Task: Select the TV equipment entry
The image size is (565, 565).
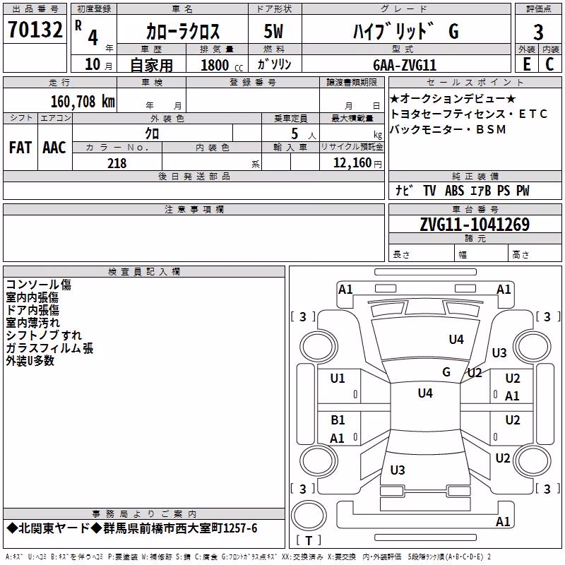Action: click(x=429, y=190)
